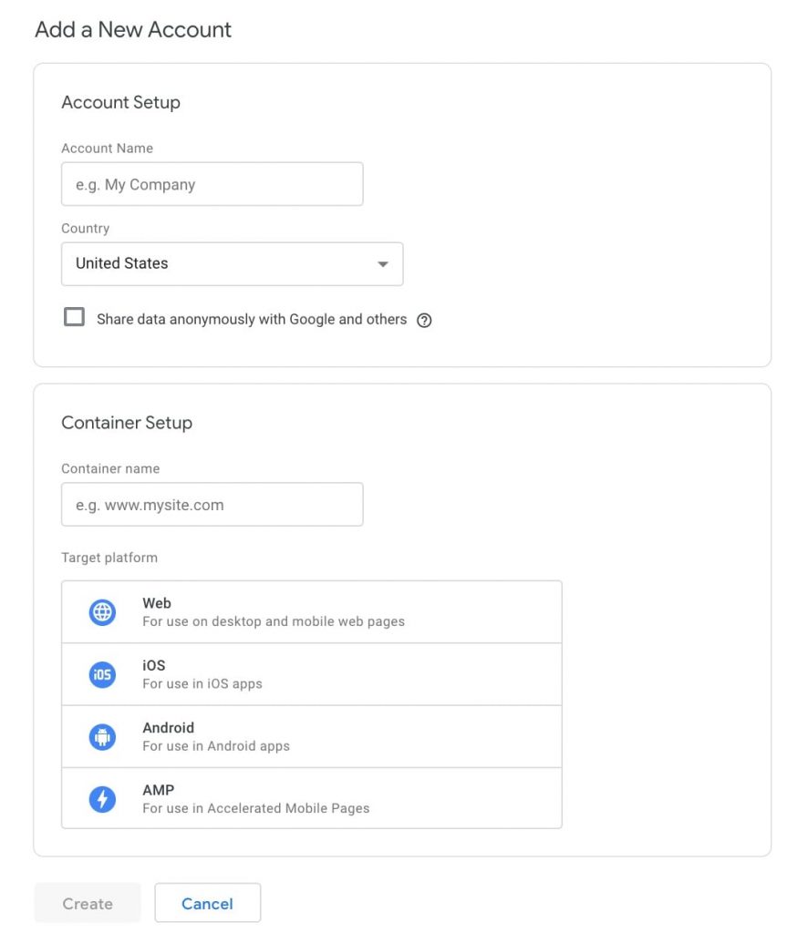Cancel the new account creation

point(207,903)
